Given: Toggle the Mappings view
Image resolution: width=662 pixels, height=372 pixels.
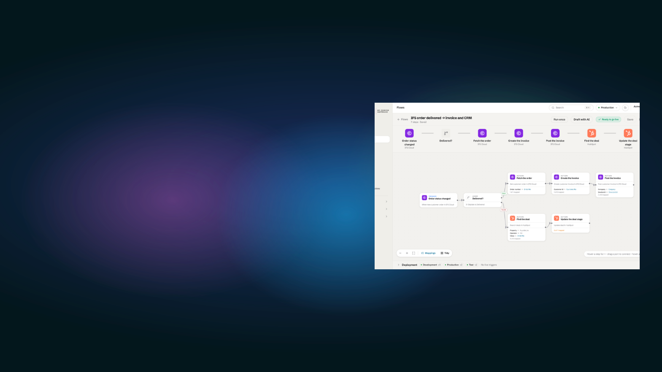Looking at the screenshot, I should click(428, 253).
